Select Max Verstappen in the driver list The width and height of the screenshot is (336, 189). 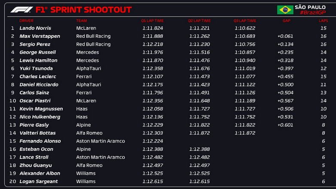40,37
